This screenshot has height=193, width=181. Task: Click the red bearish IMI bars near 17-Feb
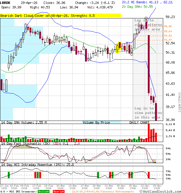click(37, 175)
